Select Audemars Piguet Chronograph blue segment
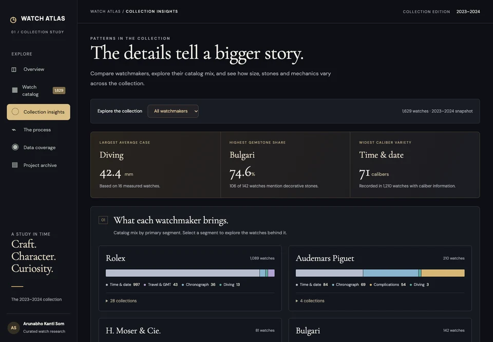The image size is (493, 342). click(x=390, y=273)
